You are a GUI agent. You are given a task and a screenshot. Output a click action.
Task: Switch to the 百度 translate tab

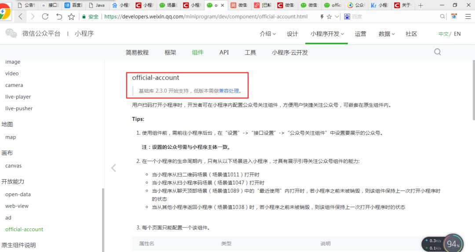(73, 5)
